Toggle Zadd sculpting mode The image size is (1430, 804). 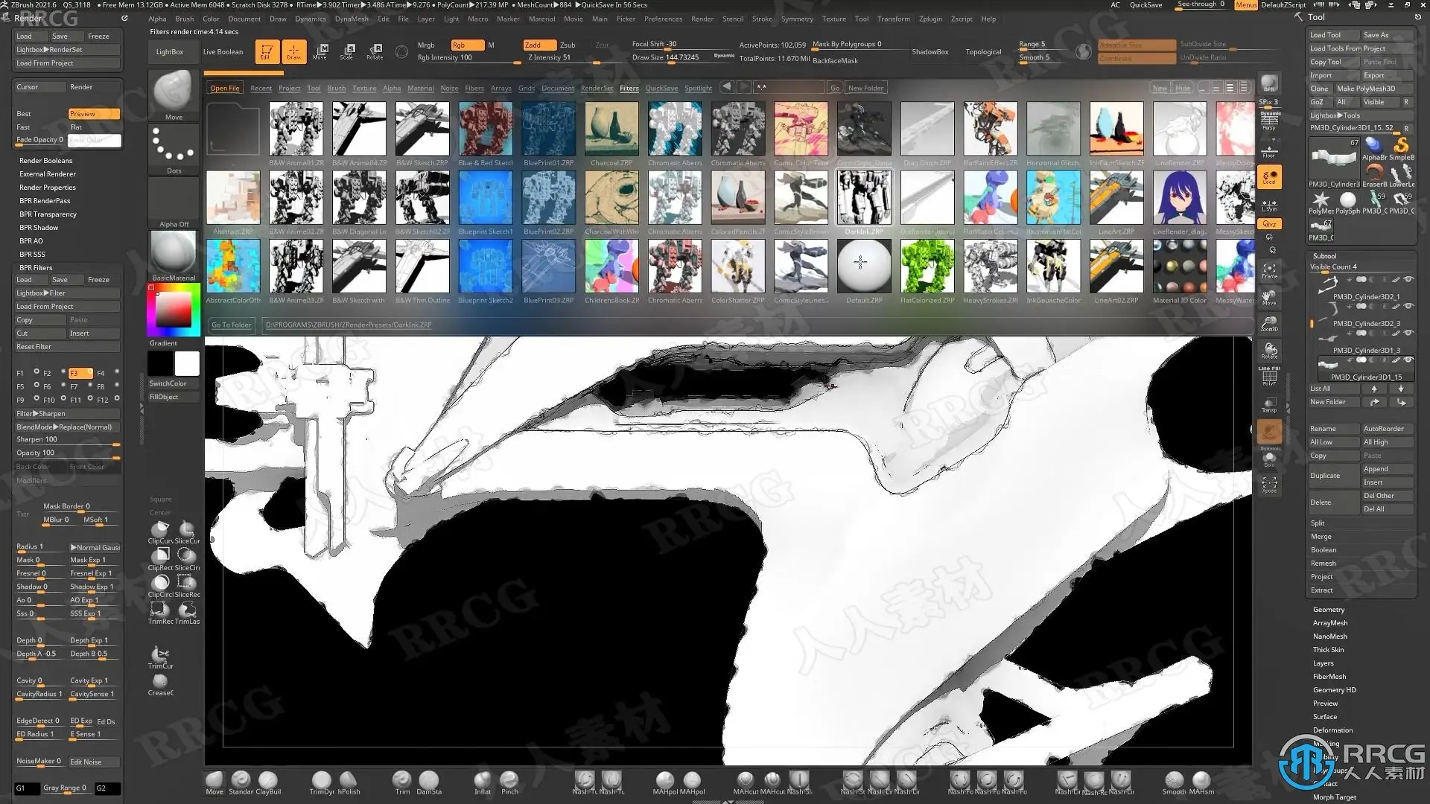click(538, 45)
